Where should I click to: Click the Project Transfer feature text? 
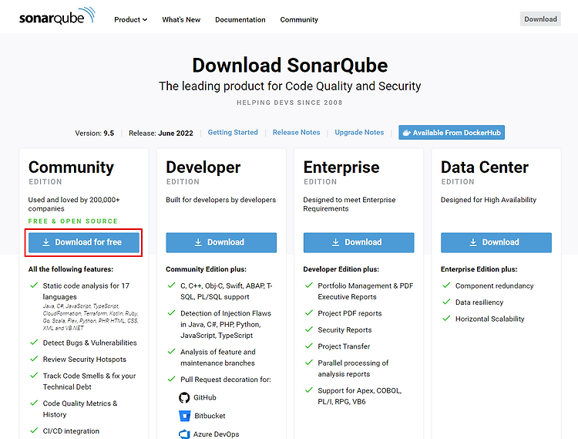pos(344,346)
